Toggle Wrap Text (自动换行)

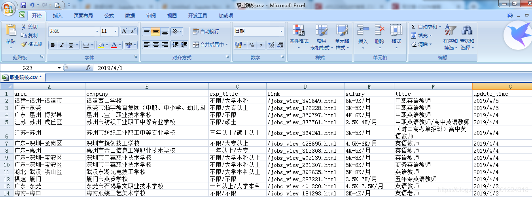coord(206,31)
